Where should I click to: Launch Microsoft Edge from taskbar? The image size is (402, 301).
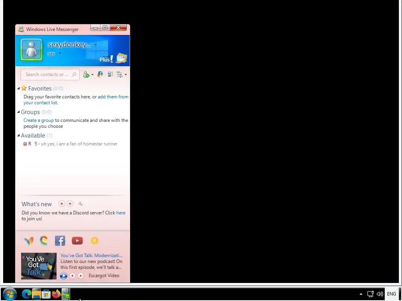tap(26, 294)
